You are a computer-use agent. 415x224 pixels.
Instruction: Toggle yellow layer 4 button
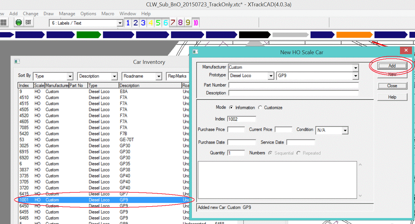coord(151,23)
